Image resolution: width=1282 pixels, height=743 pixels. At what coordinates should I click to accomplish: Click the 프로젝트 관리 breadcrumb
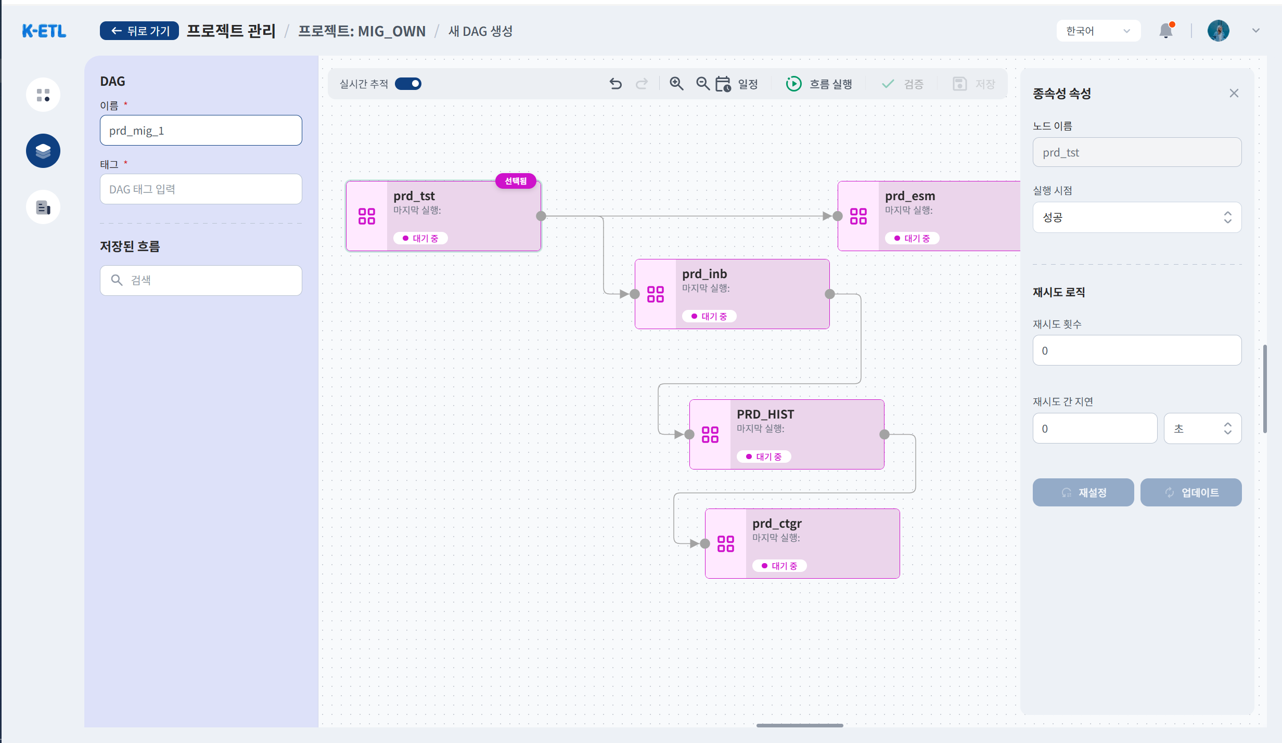click(x=232, y=31)
